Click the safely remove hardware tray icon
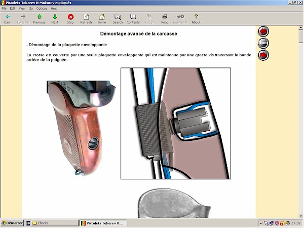This screenshot has height=228, width=304. 266,223
